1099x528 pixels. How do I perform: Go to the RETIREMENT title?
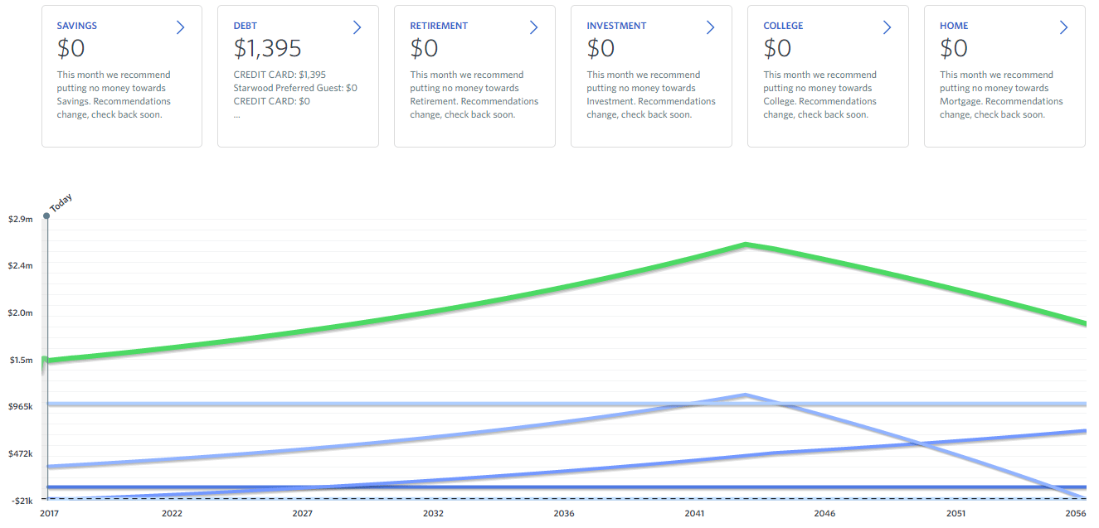click(x=439, y=26)
